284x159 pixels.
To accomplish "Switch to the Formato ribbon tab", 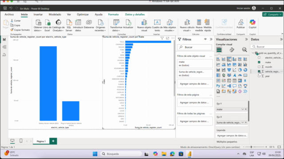I will coord(114,15).
